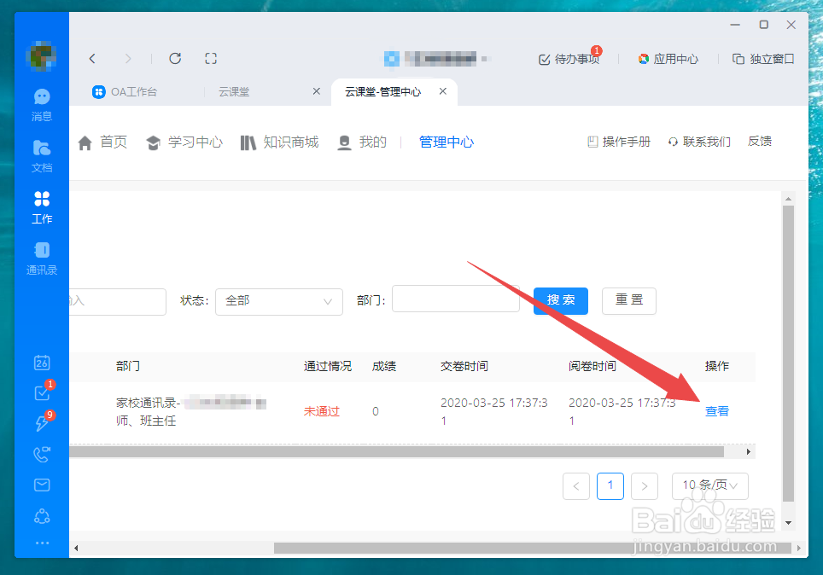
Task: Click the 独立窗口 (independent window) icon
Action: click(762, 59)
